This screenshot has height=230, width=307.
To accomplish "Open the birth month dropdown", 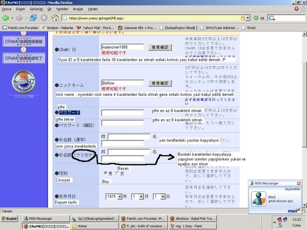I will [x=138, y=196].
